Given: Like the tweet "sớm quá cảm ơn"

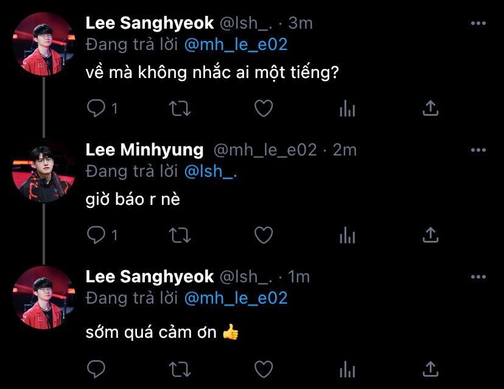Looking at the screenshot, I should coord(263,368).
